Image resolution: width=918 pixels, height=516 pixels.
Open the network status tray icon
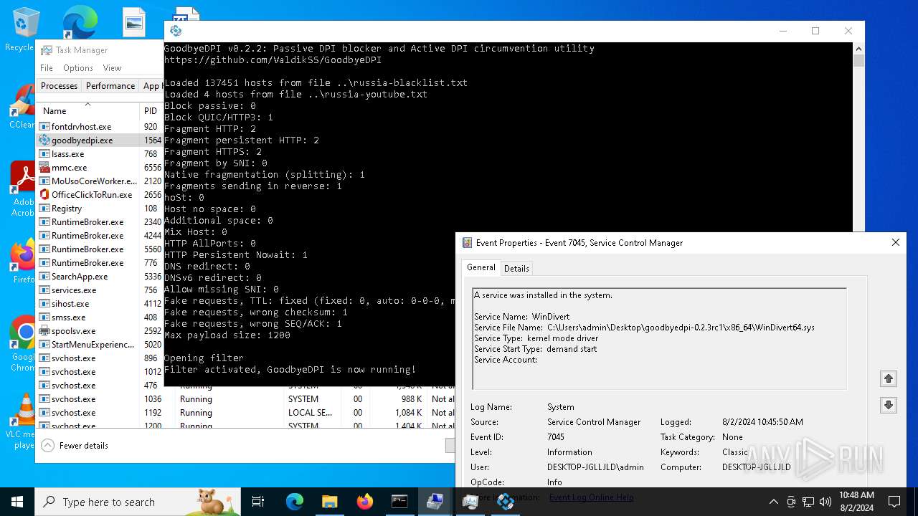[x=808, y=502]
